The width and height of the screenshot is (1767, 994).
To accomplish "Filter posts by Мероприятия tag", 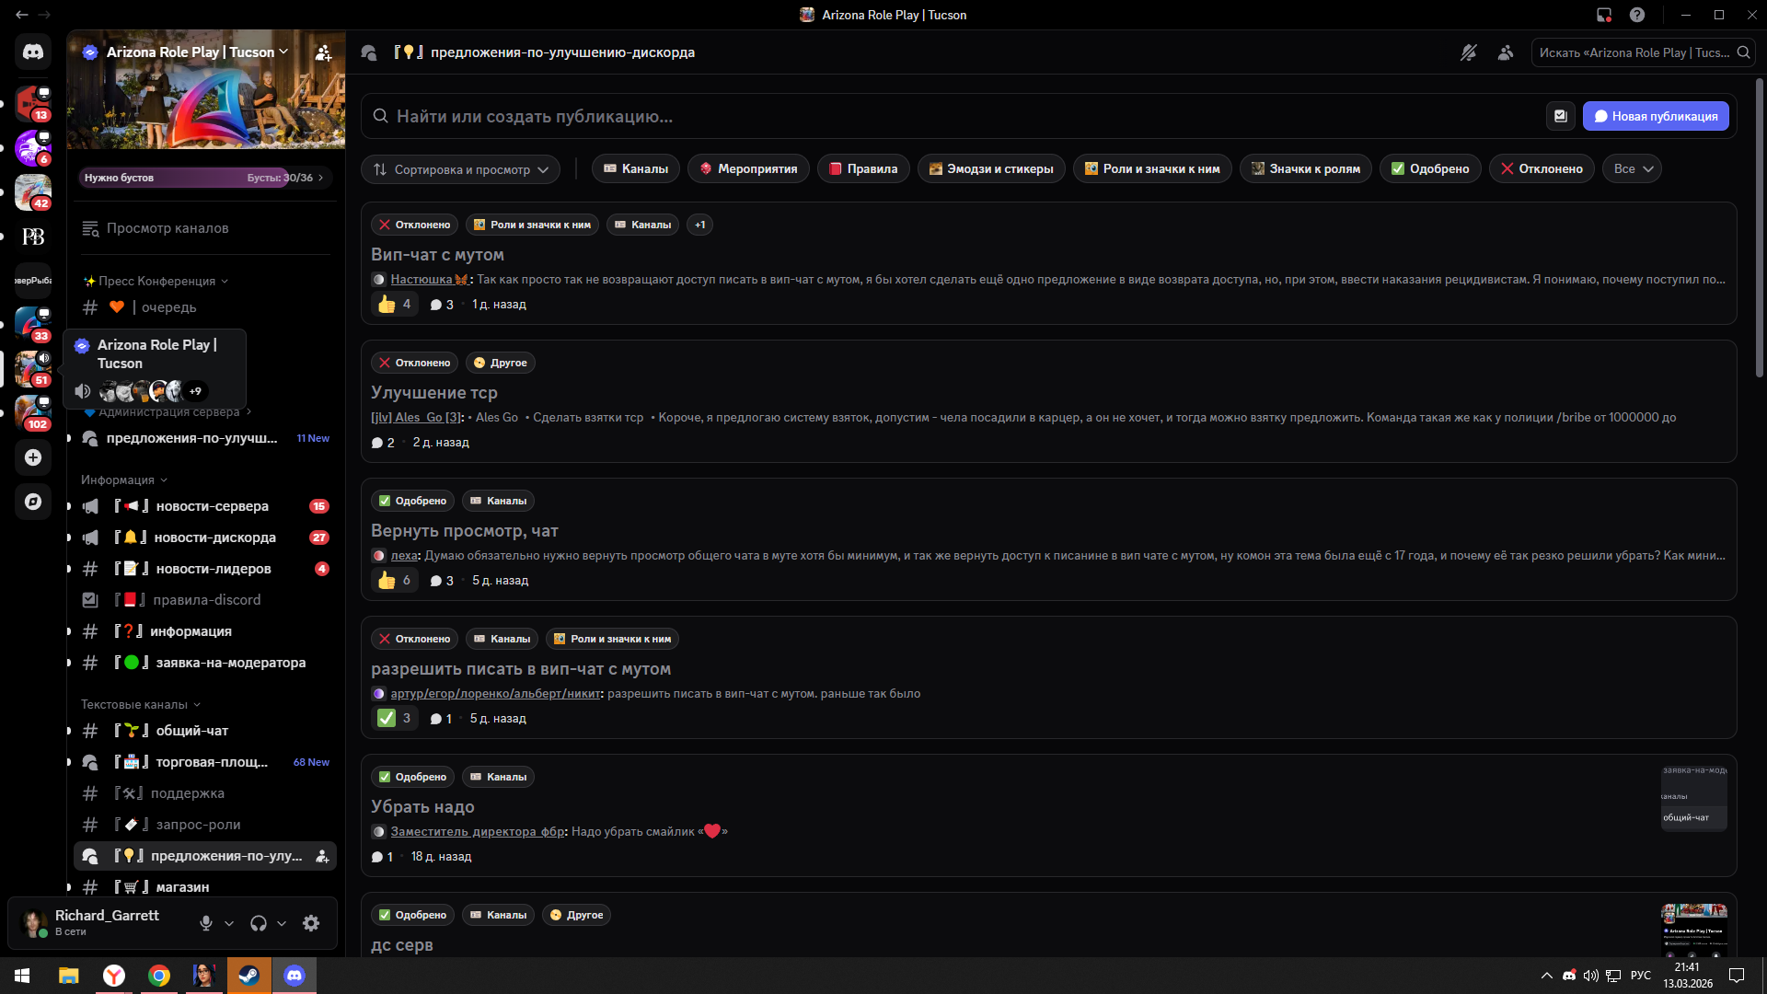I will 749,169.
